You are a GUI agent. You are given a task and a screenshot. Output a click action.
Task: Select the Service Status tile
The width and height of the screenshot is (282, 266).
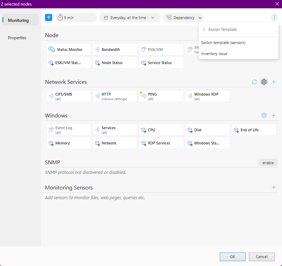click(161, 63)
